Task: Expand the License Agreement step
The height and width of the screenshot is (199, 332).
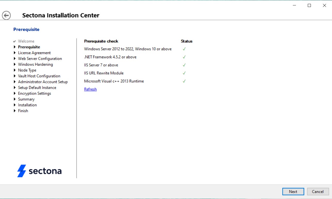Action: click(15, 53)
